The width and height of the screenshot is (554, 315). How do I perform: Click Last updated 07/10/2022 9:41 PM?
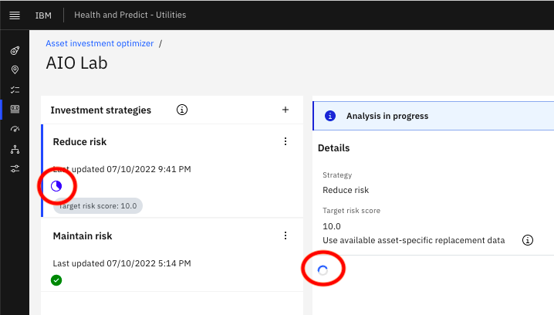(x=122, y=169)
